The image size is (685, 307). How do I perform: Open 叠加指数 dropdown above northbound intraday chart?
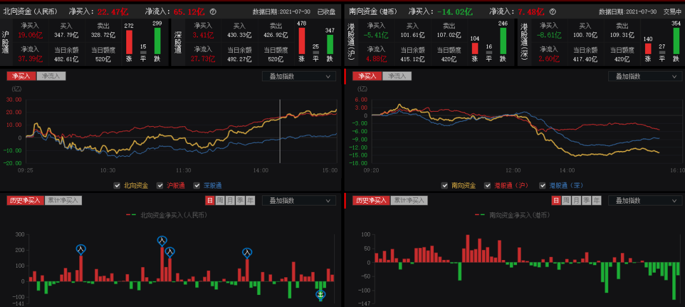tap(299, 76)
